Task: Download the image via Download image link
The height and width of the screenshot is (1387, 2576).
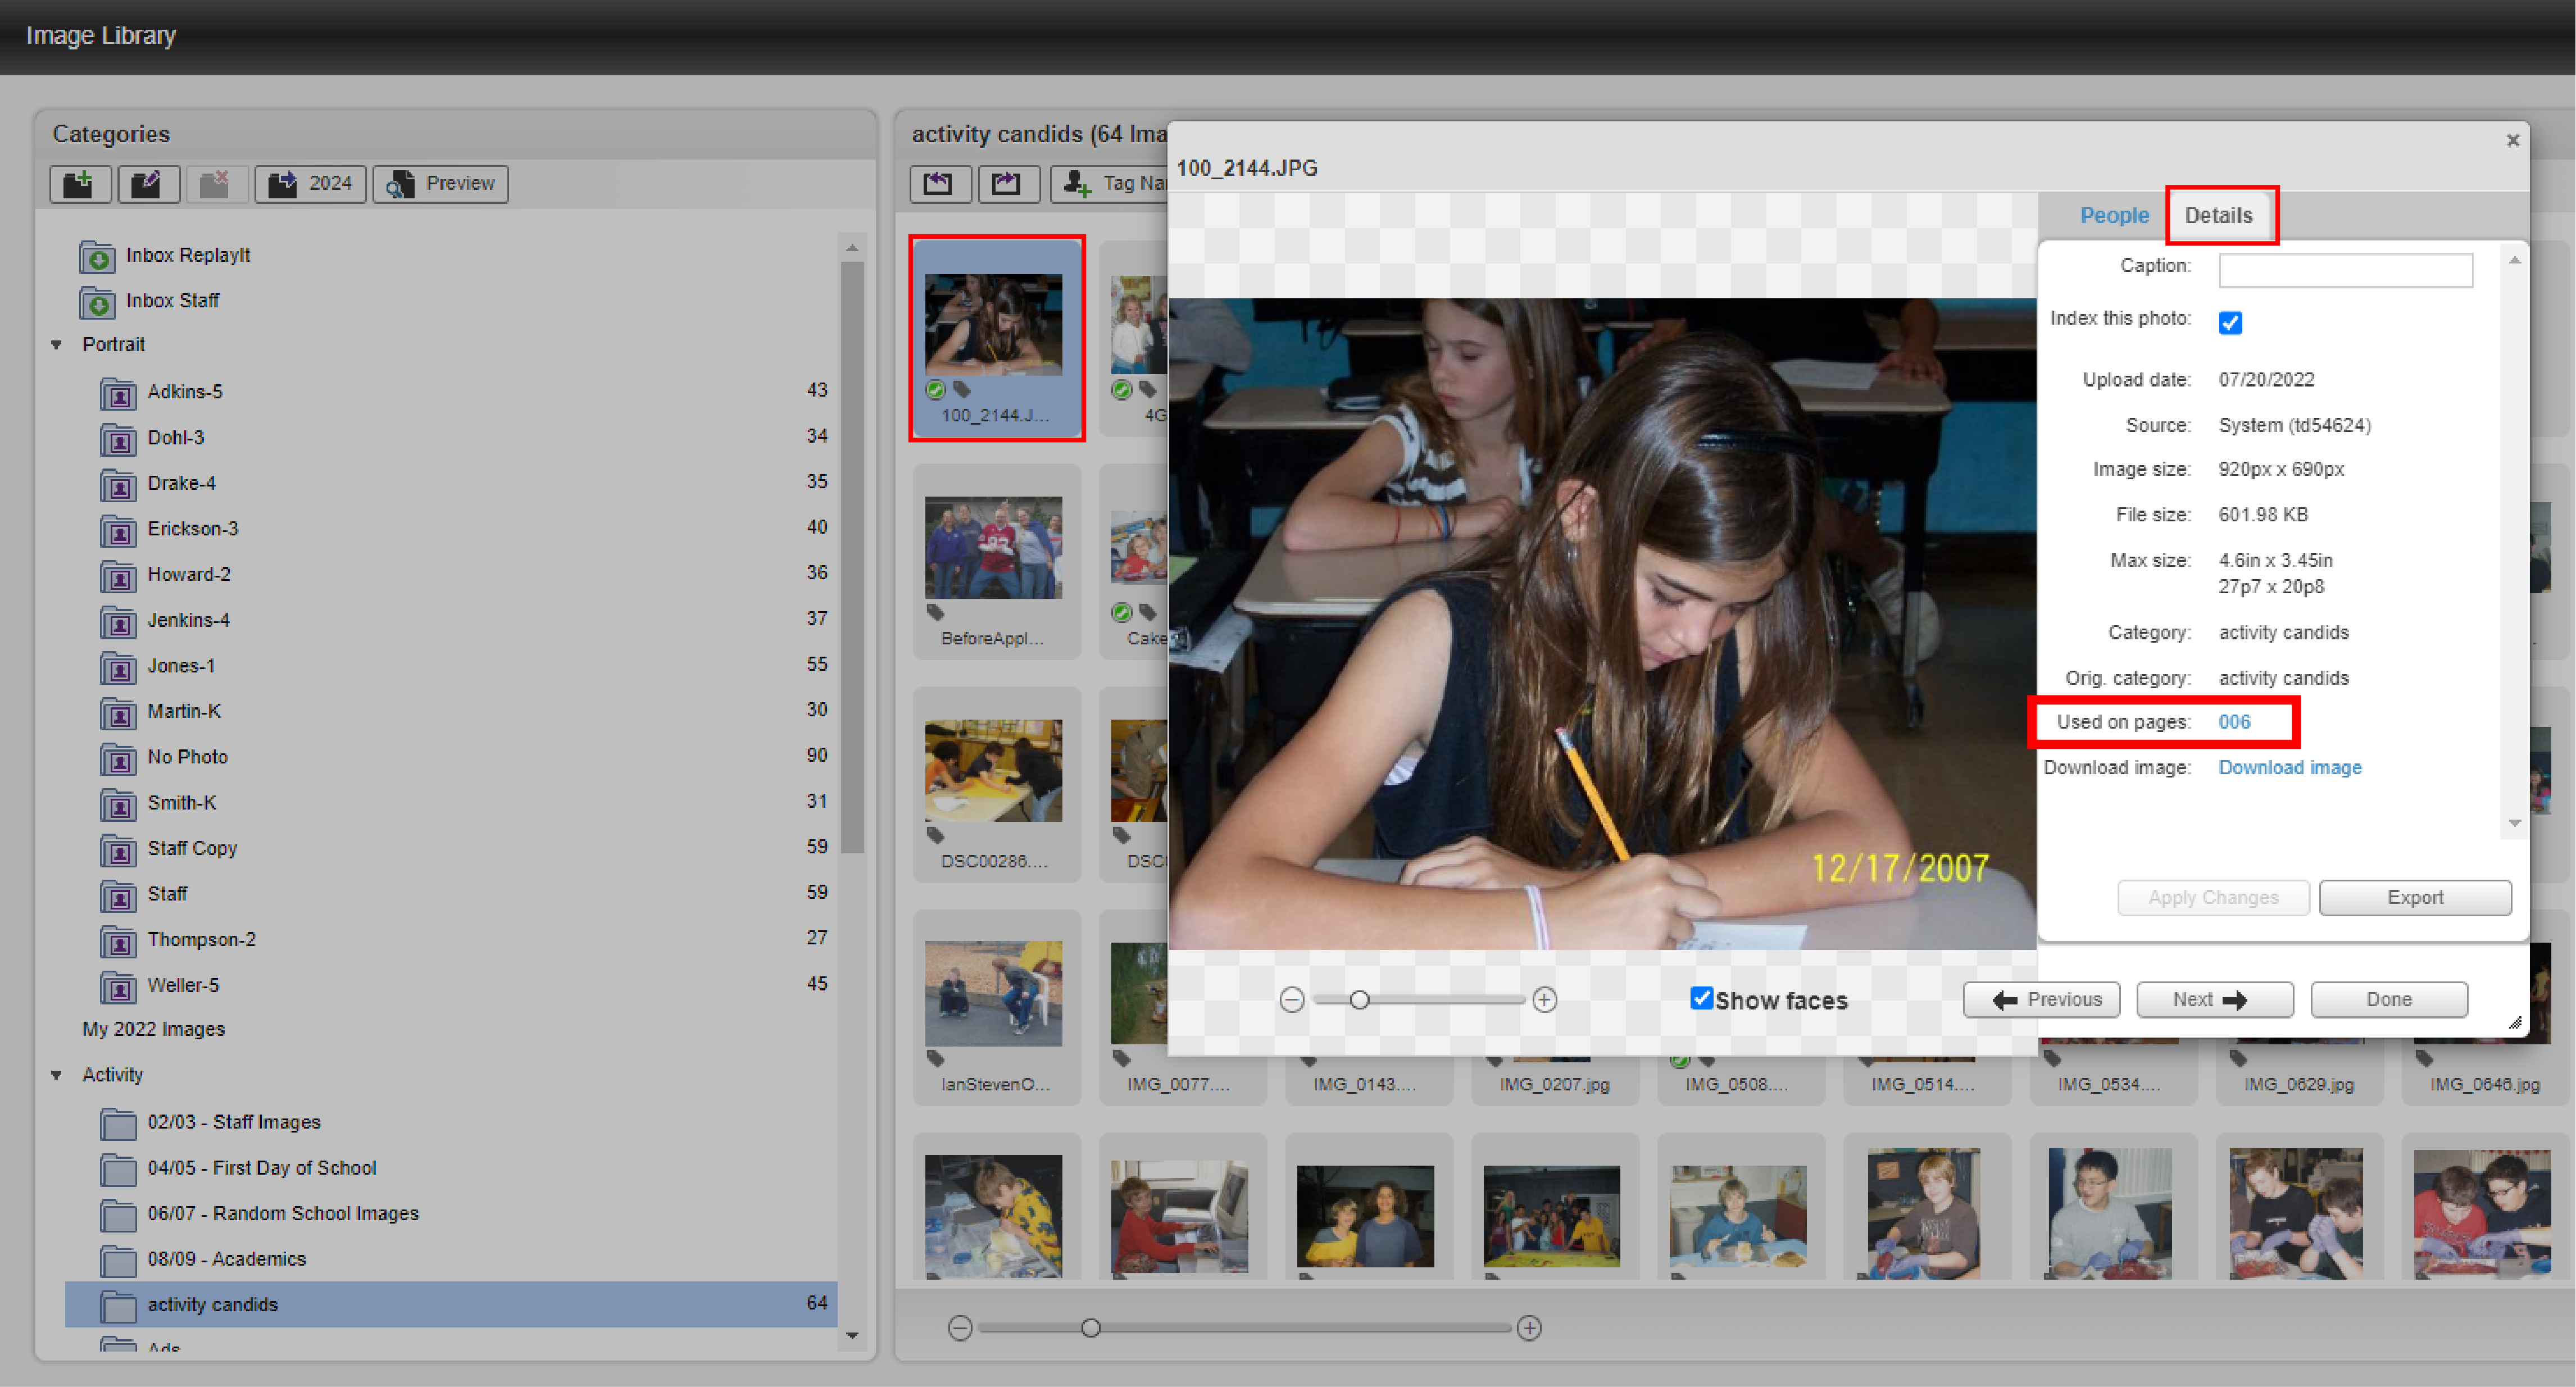Action: click(2290, 767)
